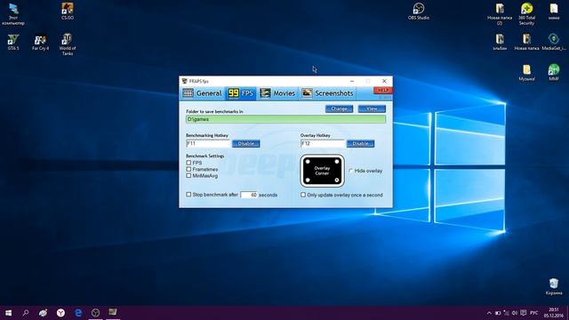Select the Новая папка (2) folder

(x=500, y=14)
